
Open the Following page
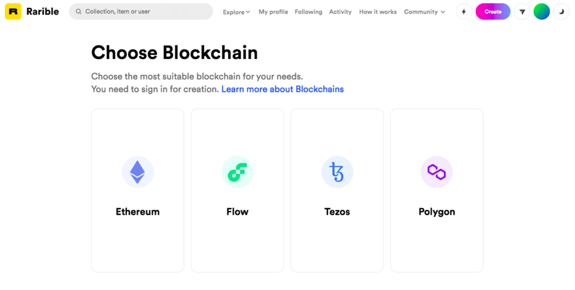308,12
